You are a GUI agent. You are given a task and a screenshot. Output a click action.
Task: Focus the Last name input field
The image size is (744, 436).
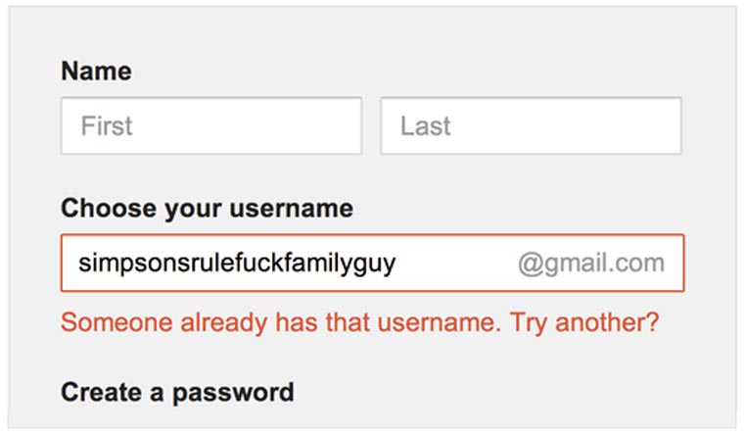click(531, 125)
